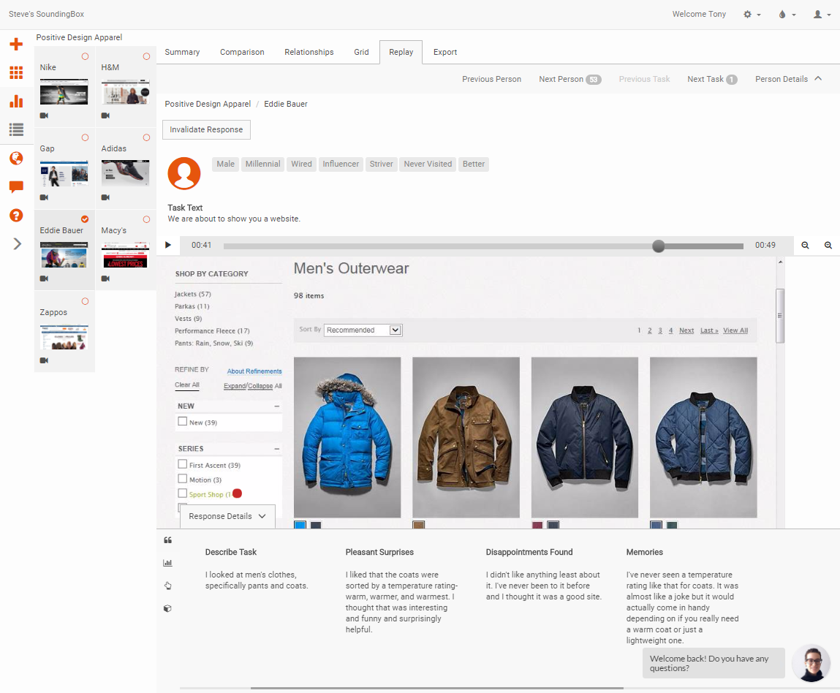Switch to the Grid tab

[362, 52]
